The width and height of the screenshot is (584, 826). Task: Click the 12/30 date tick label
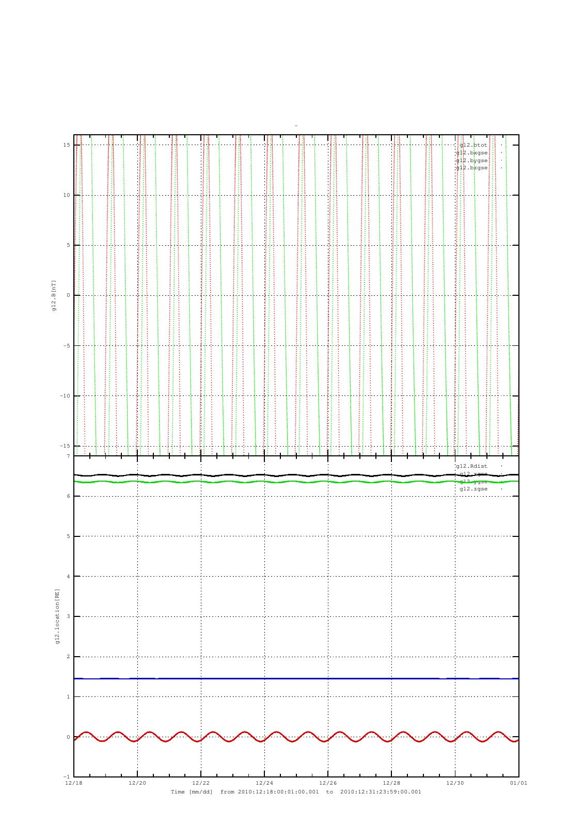click(455, 783)
